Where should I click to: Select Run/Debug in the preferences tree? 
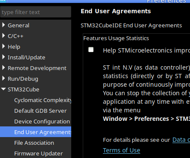tap(23, 79)
